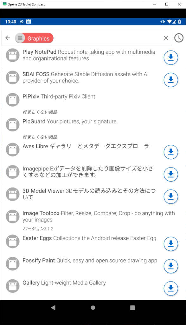Download the Easter Eggs app

click(x=171, y=244)
